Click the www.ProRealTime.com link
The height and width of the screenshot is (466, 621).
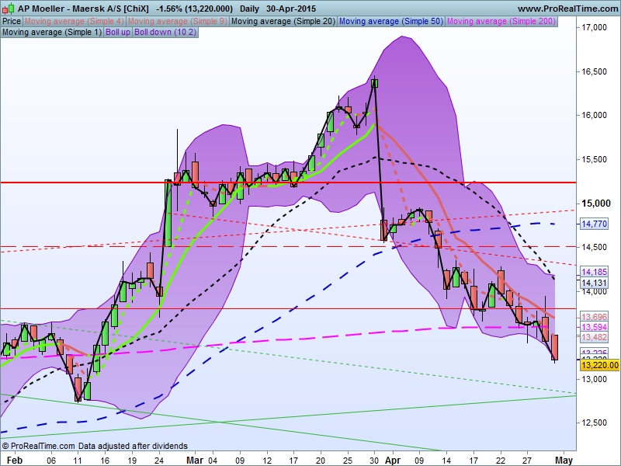pos(567,9)
